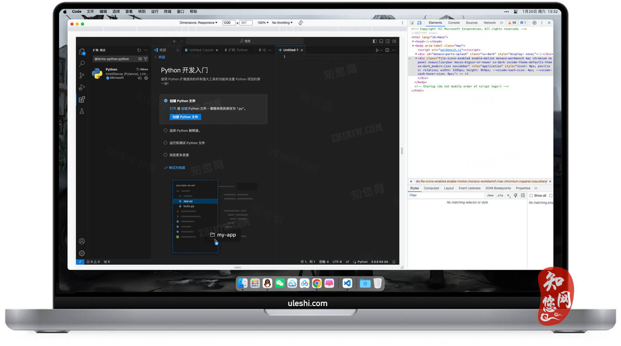Go back with the navigation arrow
Screen dimensions: 621x346
click(x=175, y=41)
